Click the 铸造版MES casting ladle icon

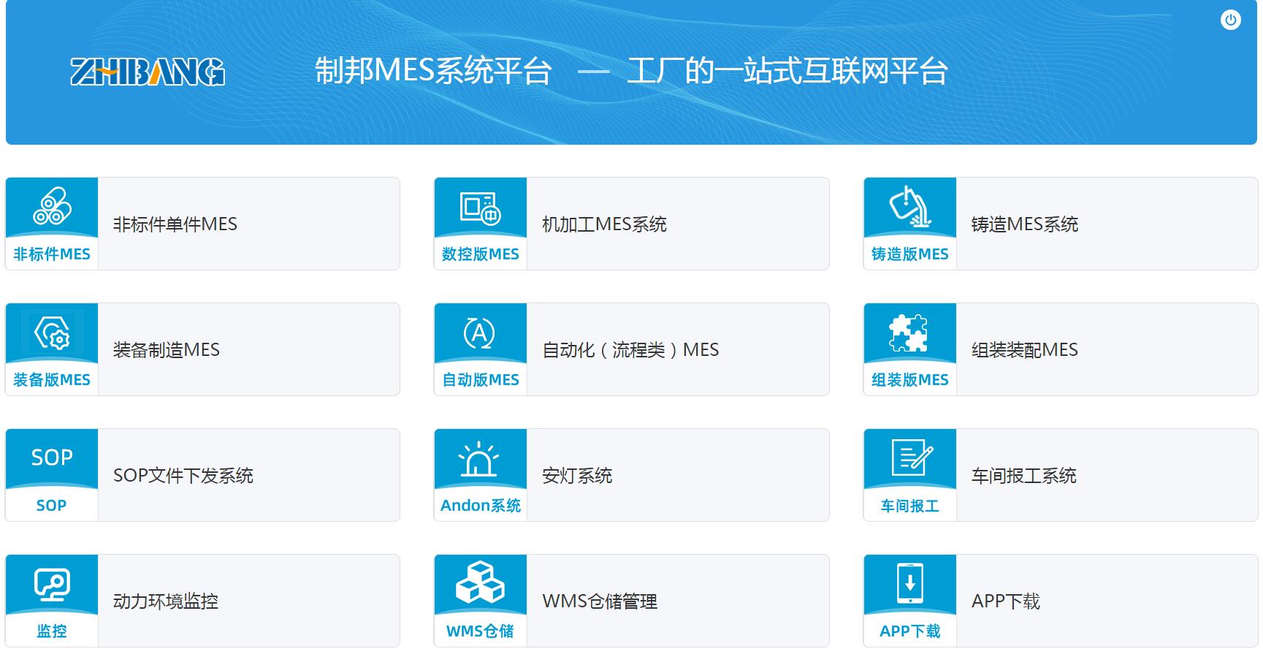tap(909, 207)
